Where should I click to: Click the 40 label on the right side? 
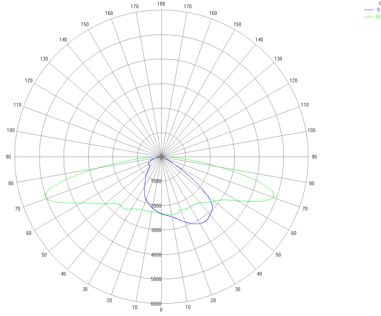259,274
